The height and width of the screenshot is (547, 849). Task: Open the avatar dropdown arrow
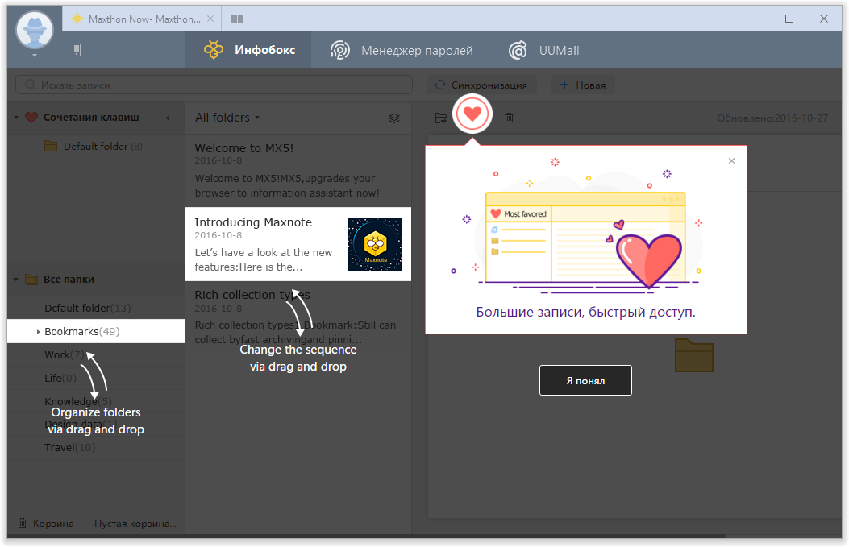tap(35, 56)
